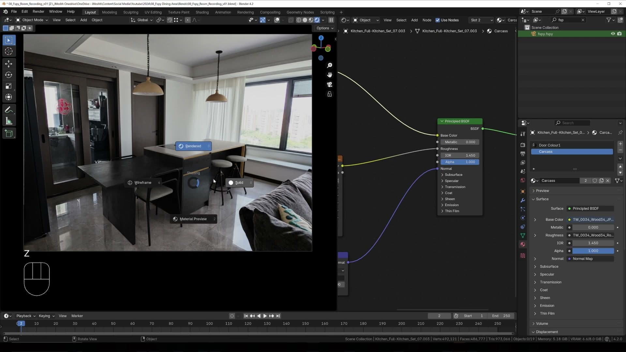Clear the outliner fsp search text
This screenshot has height=352, width=626.
tap(583, 20)
